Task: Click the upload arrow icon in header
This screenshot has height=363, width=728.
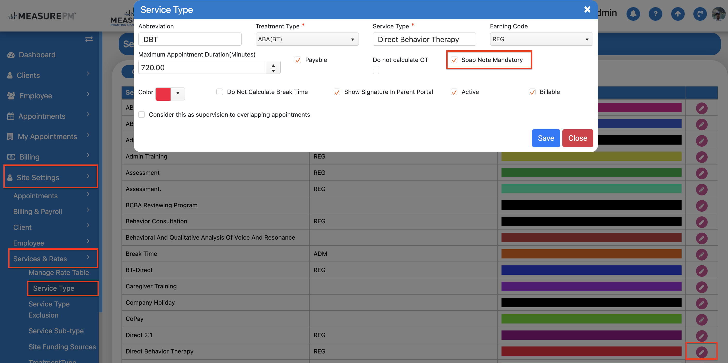Action: pos(677,14)
